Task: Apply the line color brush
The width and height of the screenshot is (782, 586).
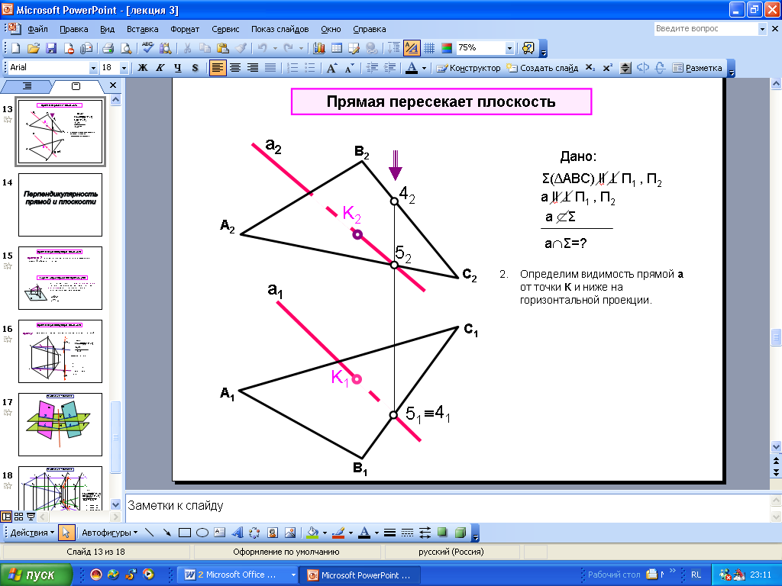Action: tap(338, 533)
